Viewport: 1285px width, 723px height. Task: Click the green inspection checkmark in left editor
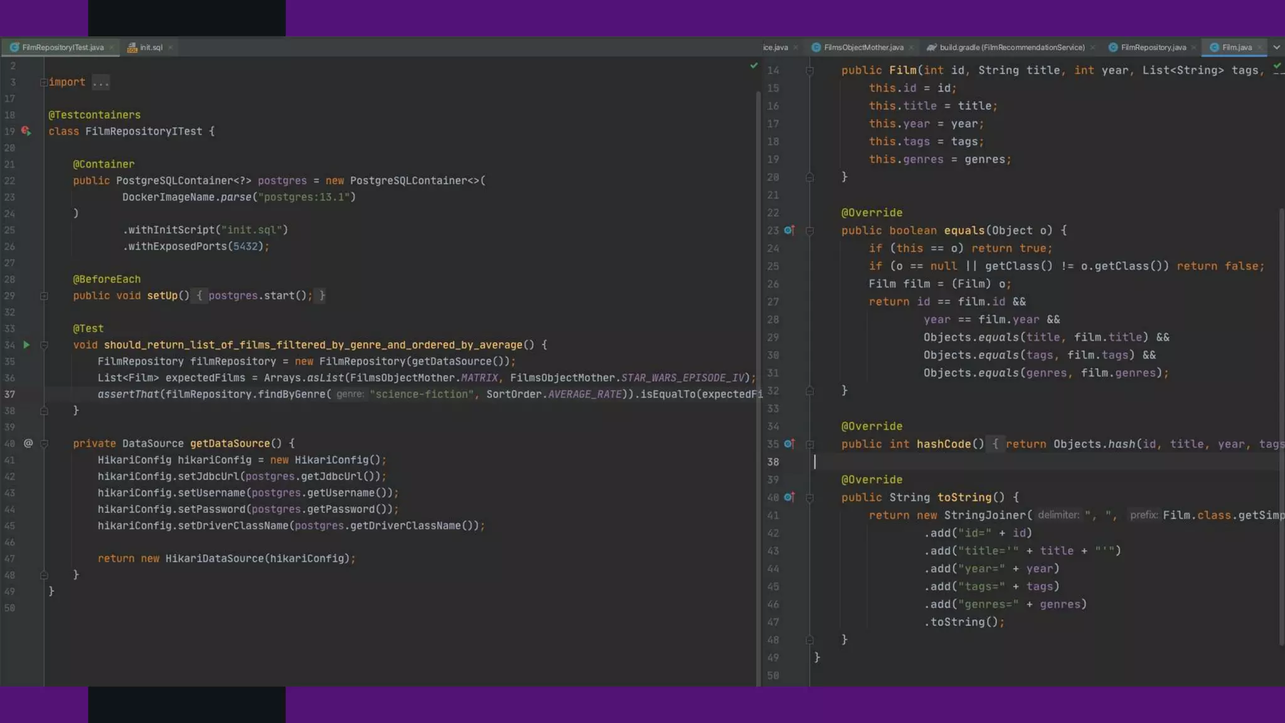(754, 65)
